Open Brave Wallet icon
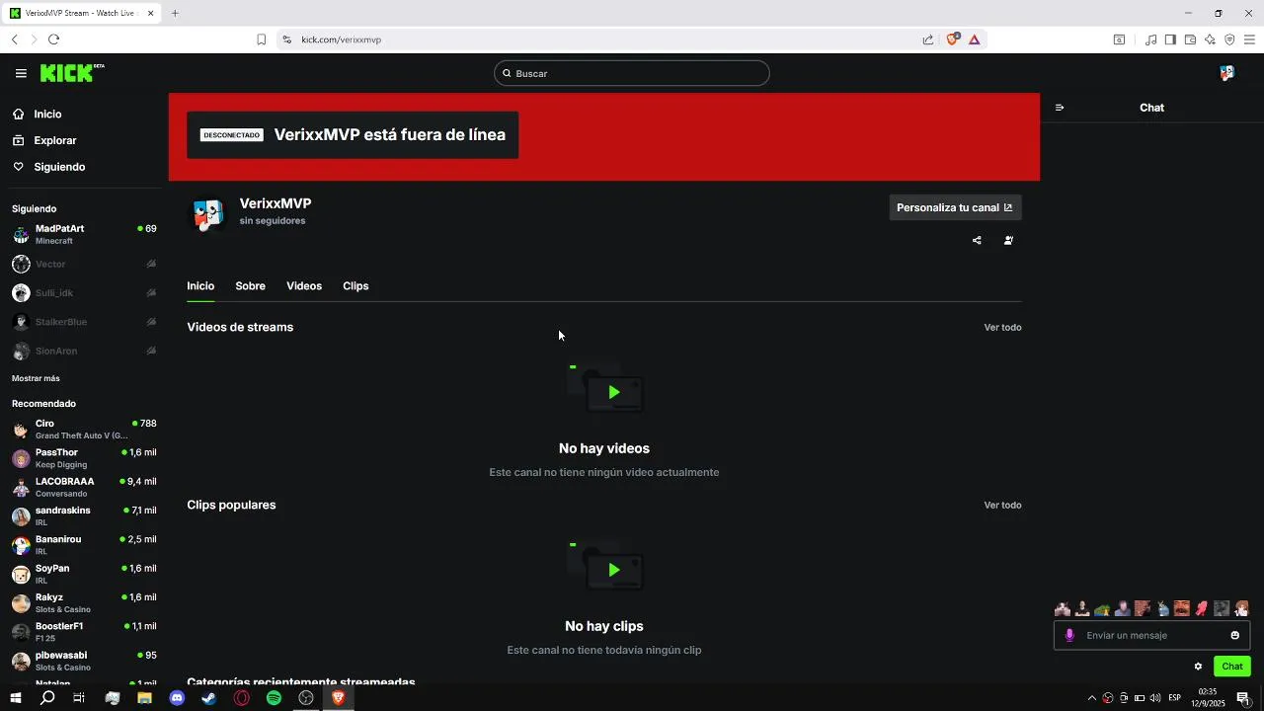The height and width of the screenshot is (711, 1264). coord(1190,39)
